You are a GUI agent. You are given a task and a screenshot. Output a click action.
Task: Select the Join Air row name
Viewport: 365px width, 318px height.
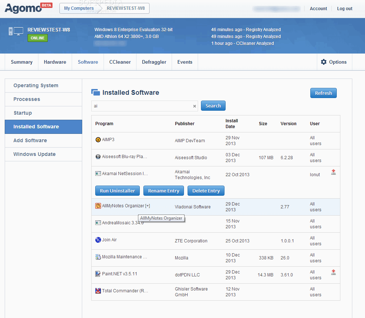[x=109, y=240]
